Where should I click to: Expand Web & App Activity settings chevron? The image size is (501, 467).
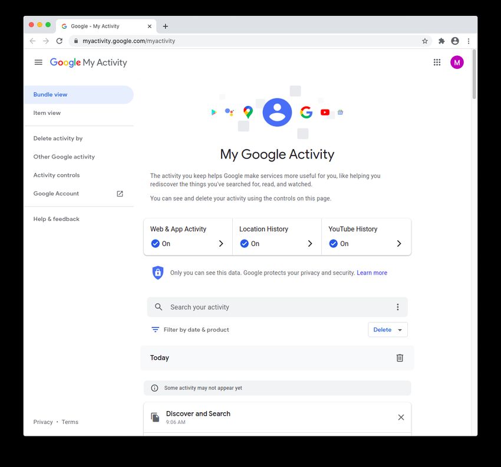[221, 244]
